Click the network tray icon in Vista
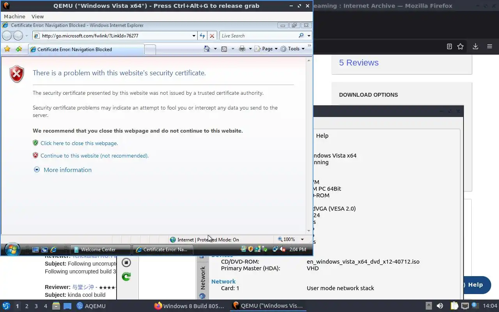 tap(275, 249)
